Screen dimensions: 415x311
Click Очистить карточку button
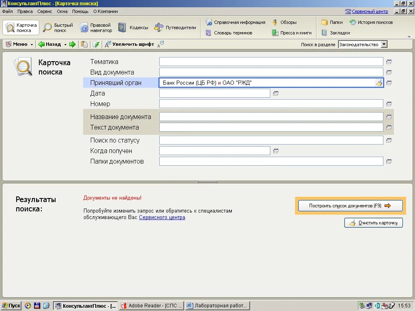coord(373,223)
